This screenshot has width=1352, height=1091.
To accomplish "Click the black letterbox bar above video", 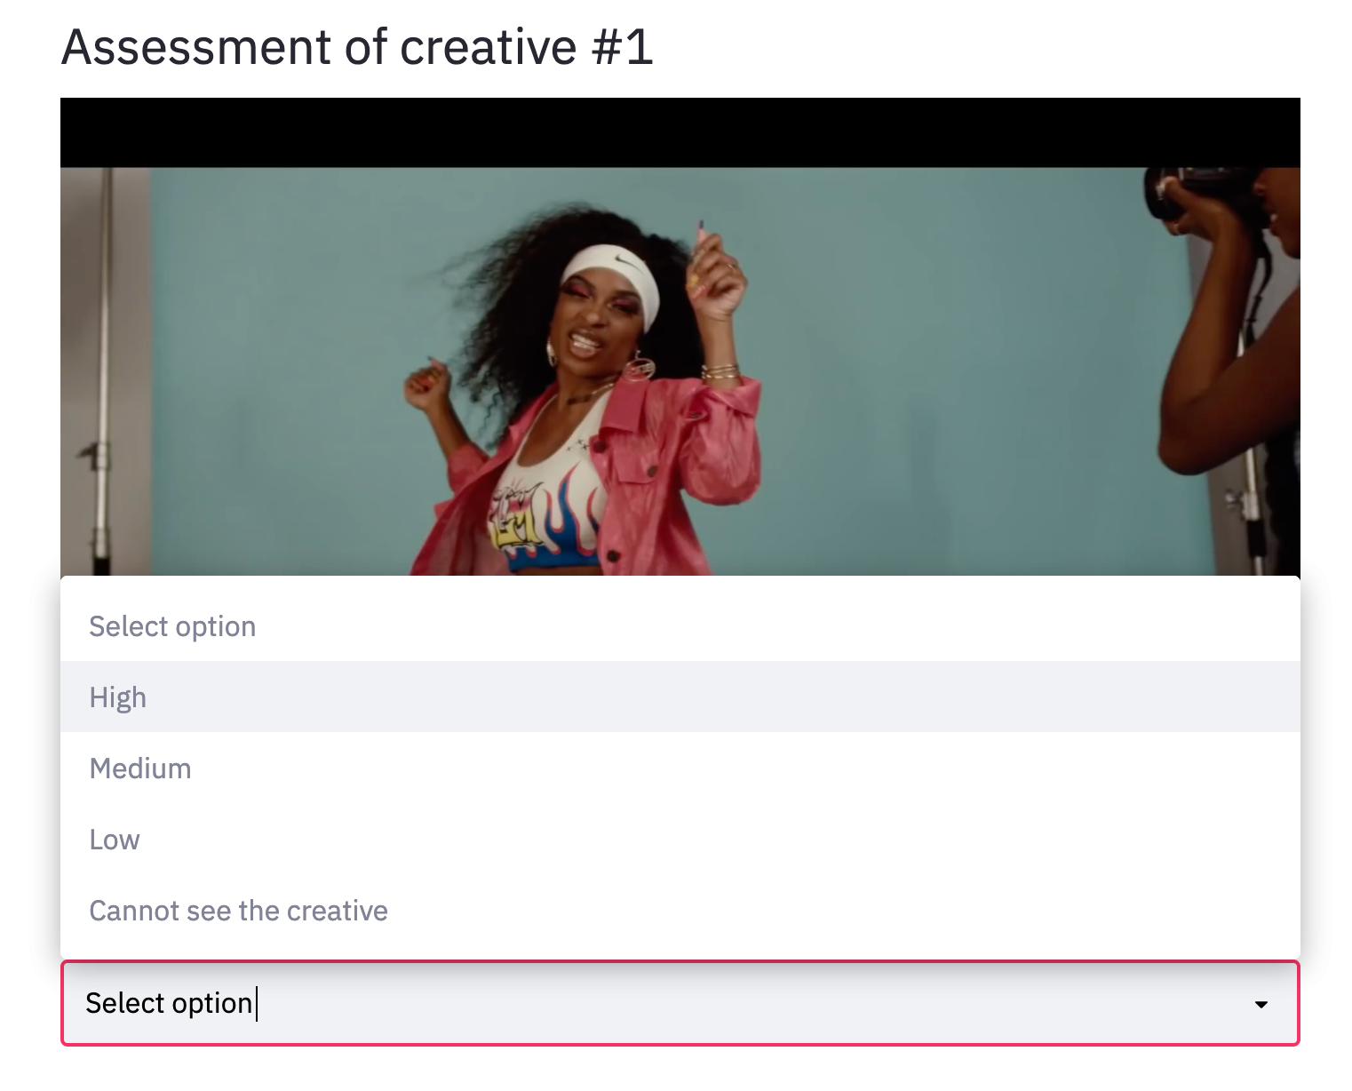I will click(x=680, y=132).
